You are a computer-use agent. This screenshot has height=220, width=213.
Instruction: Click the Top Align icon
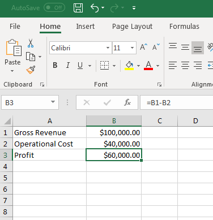click(x=173, y=46)
